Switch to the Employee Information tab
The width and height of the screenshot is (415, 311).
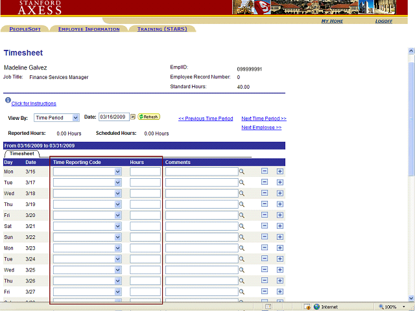89,29
